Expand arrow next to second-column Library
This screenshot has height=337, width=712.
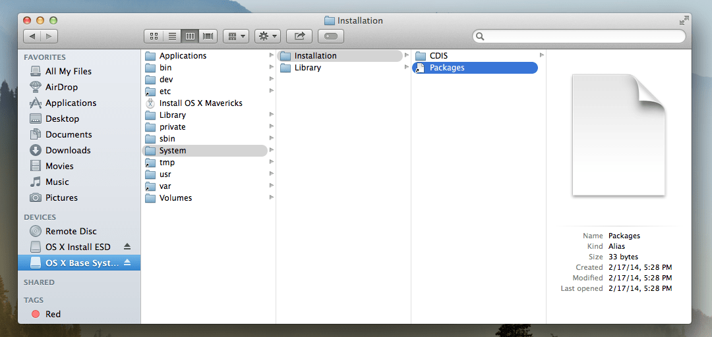[x=406, y=67]
